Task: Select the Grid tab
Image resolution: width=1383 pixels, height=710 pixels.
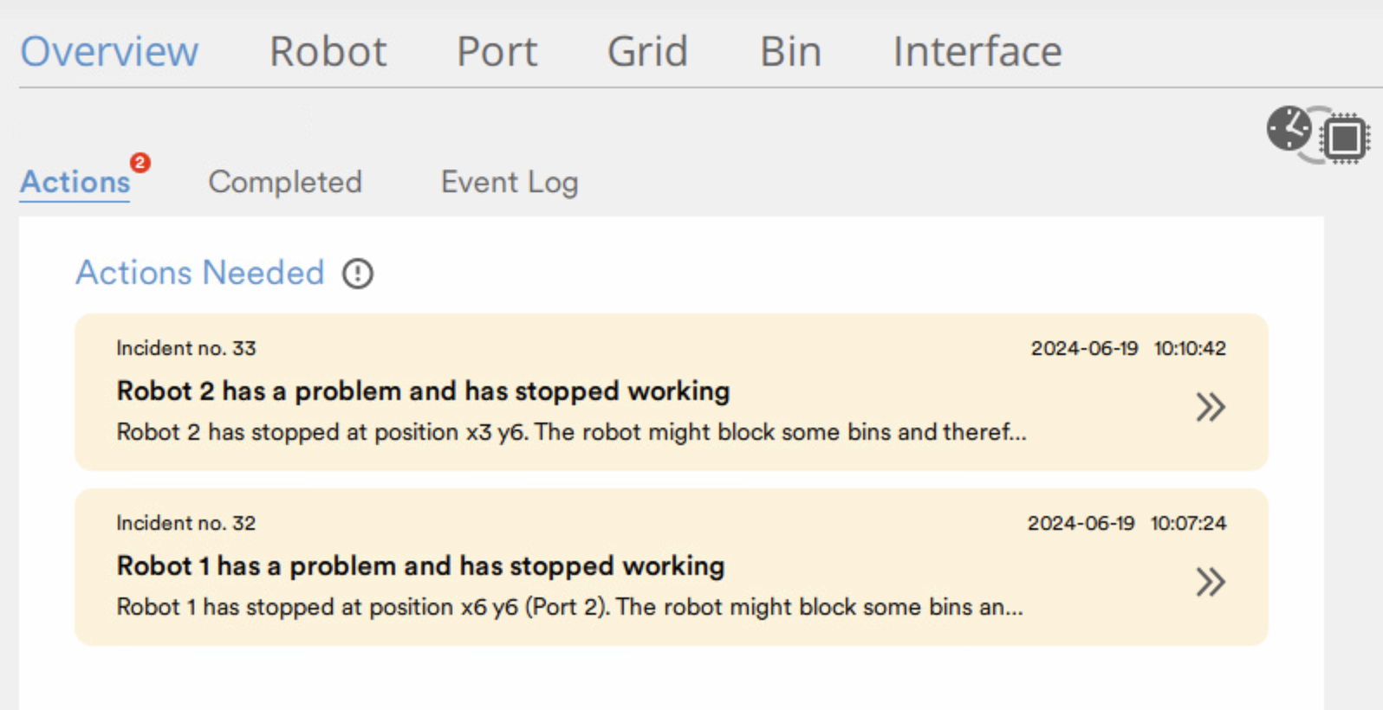Action: (x=647, y=51)
